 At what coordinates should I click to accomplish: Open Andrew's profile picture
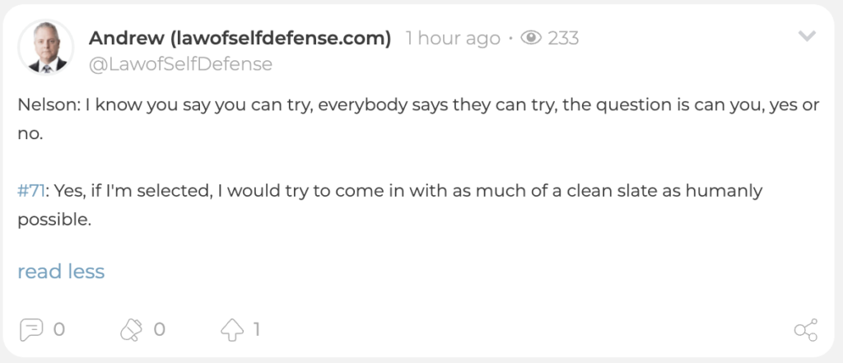tap(46, 47)
